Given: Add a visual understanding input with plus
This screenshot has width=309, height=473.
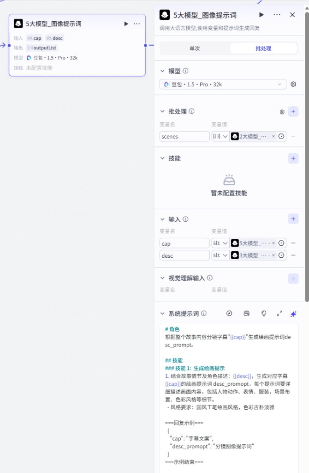Looking at the screenshot, I should (293, 279).
